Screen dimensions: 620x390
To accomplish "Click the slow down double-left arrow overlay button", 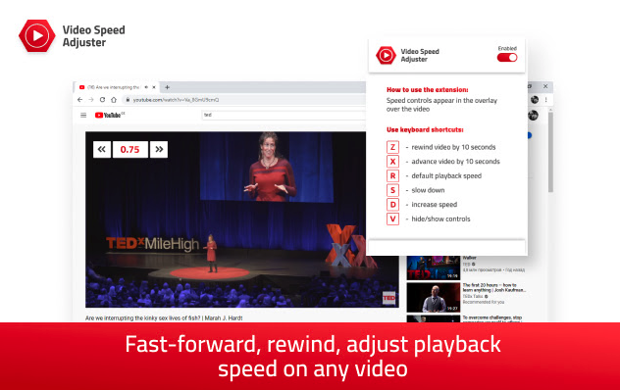I will (102, 149).
